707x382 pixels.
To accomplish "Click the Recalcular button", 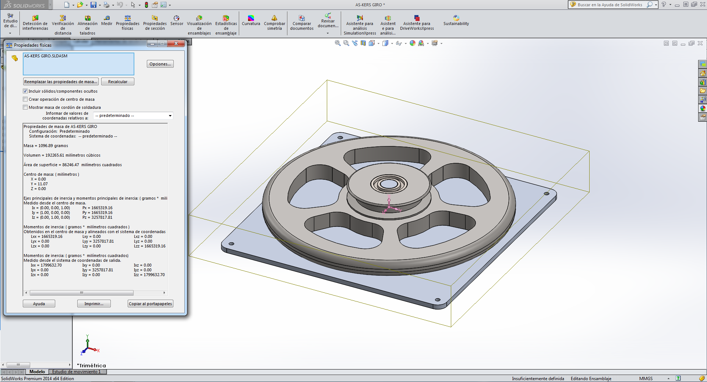I will (x=118, y=82).
